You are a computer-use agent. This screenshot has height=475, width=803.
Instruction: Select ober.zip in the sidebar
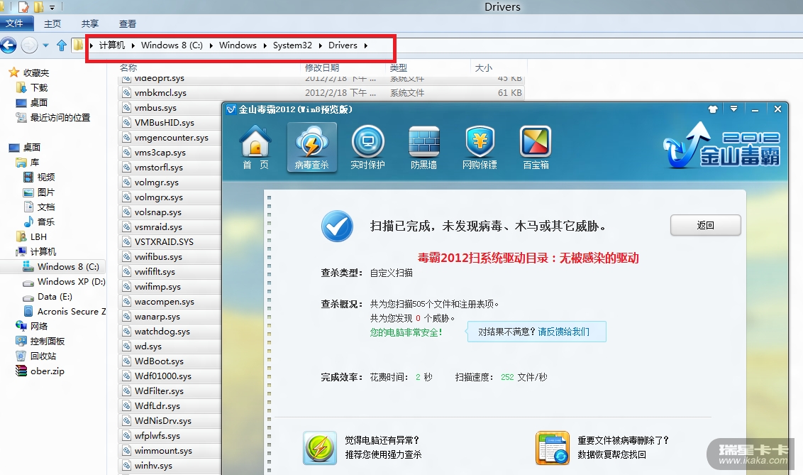[x=47, y=371]
